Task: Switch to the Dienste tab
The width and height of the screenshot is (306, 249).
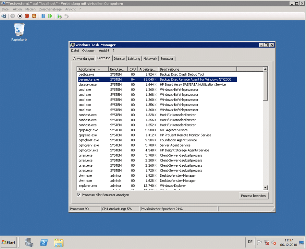Action: point(119,59)
